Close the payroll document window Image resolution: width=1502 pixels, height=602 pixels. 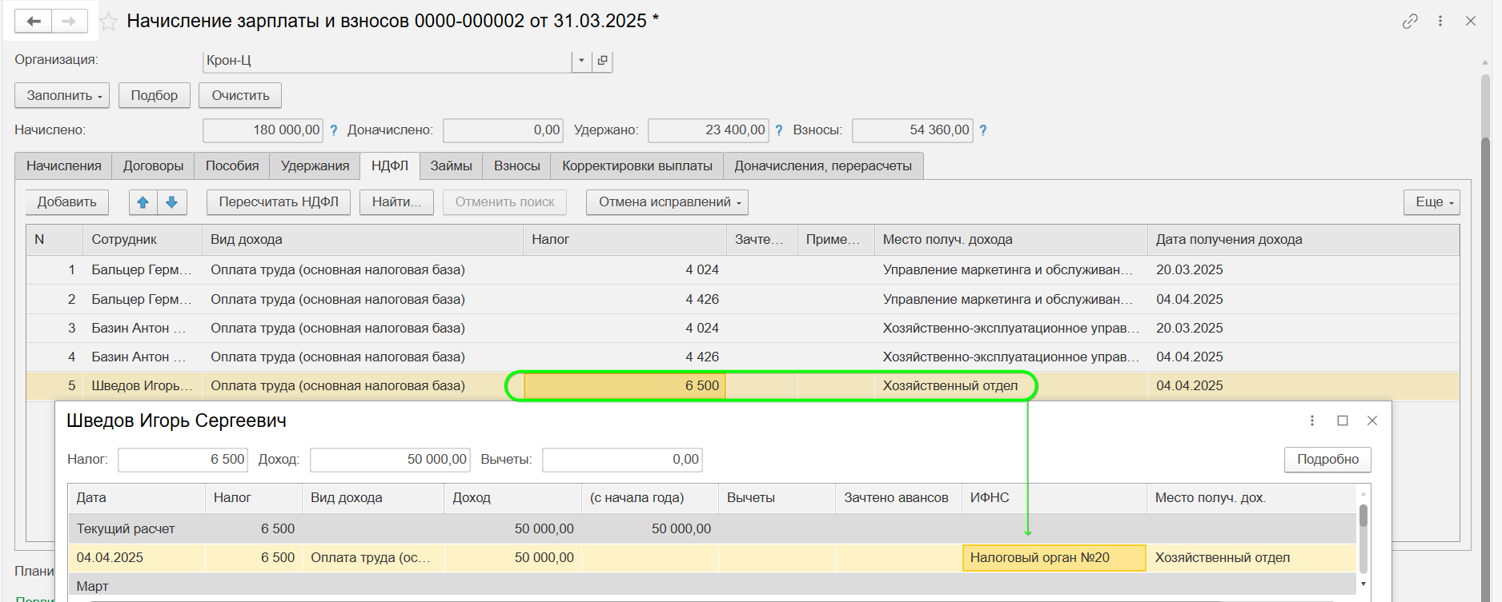[1471, 22]
